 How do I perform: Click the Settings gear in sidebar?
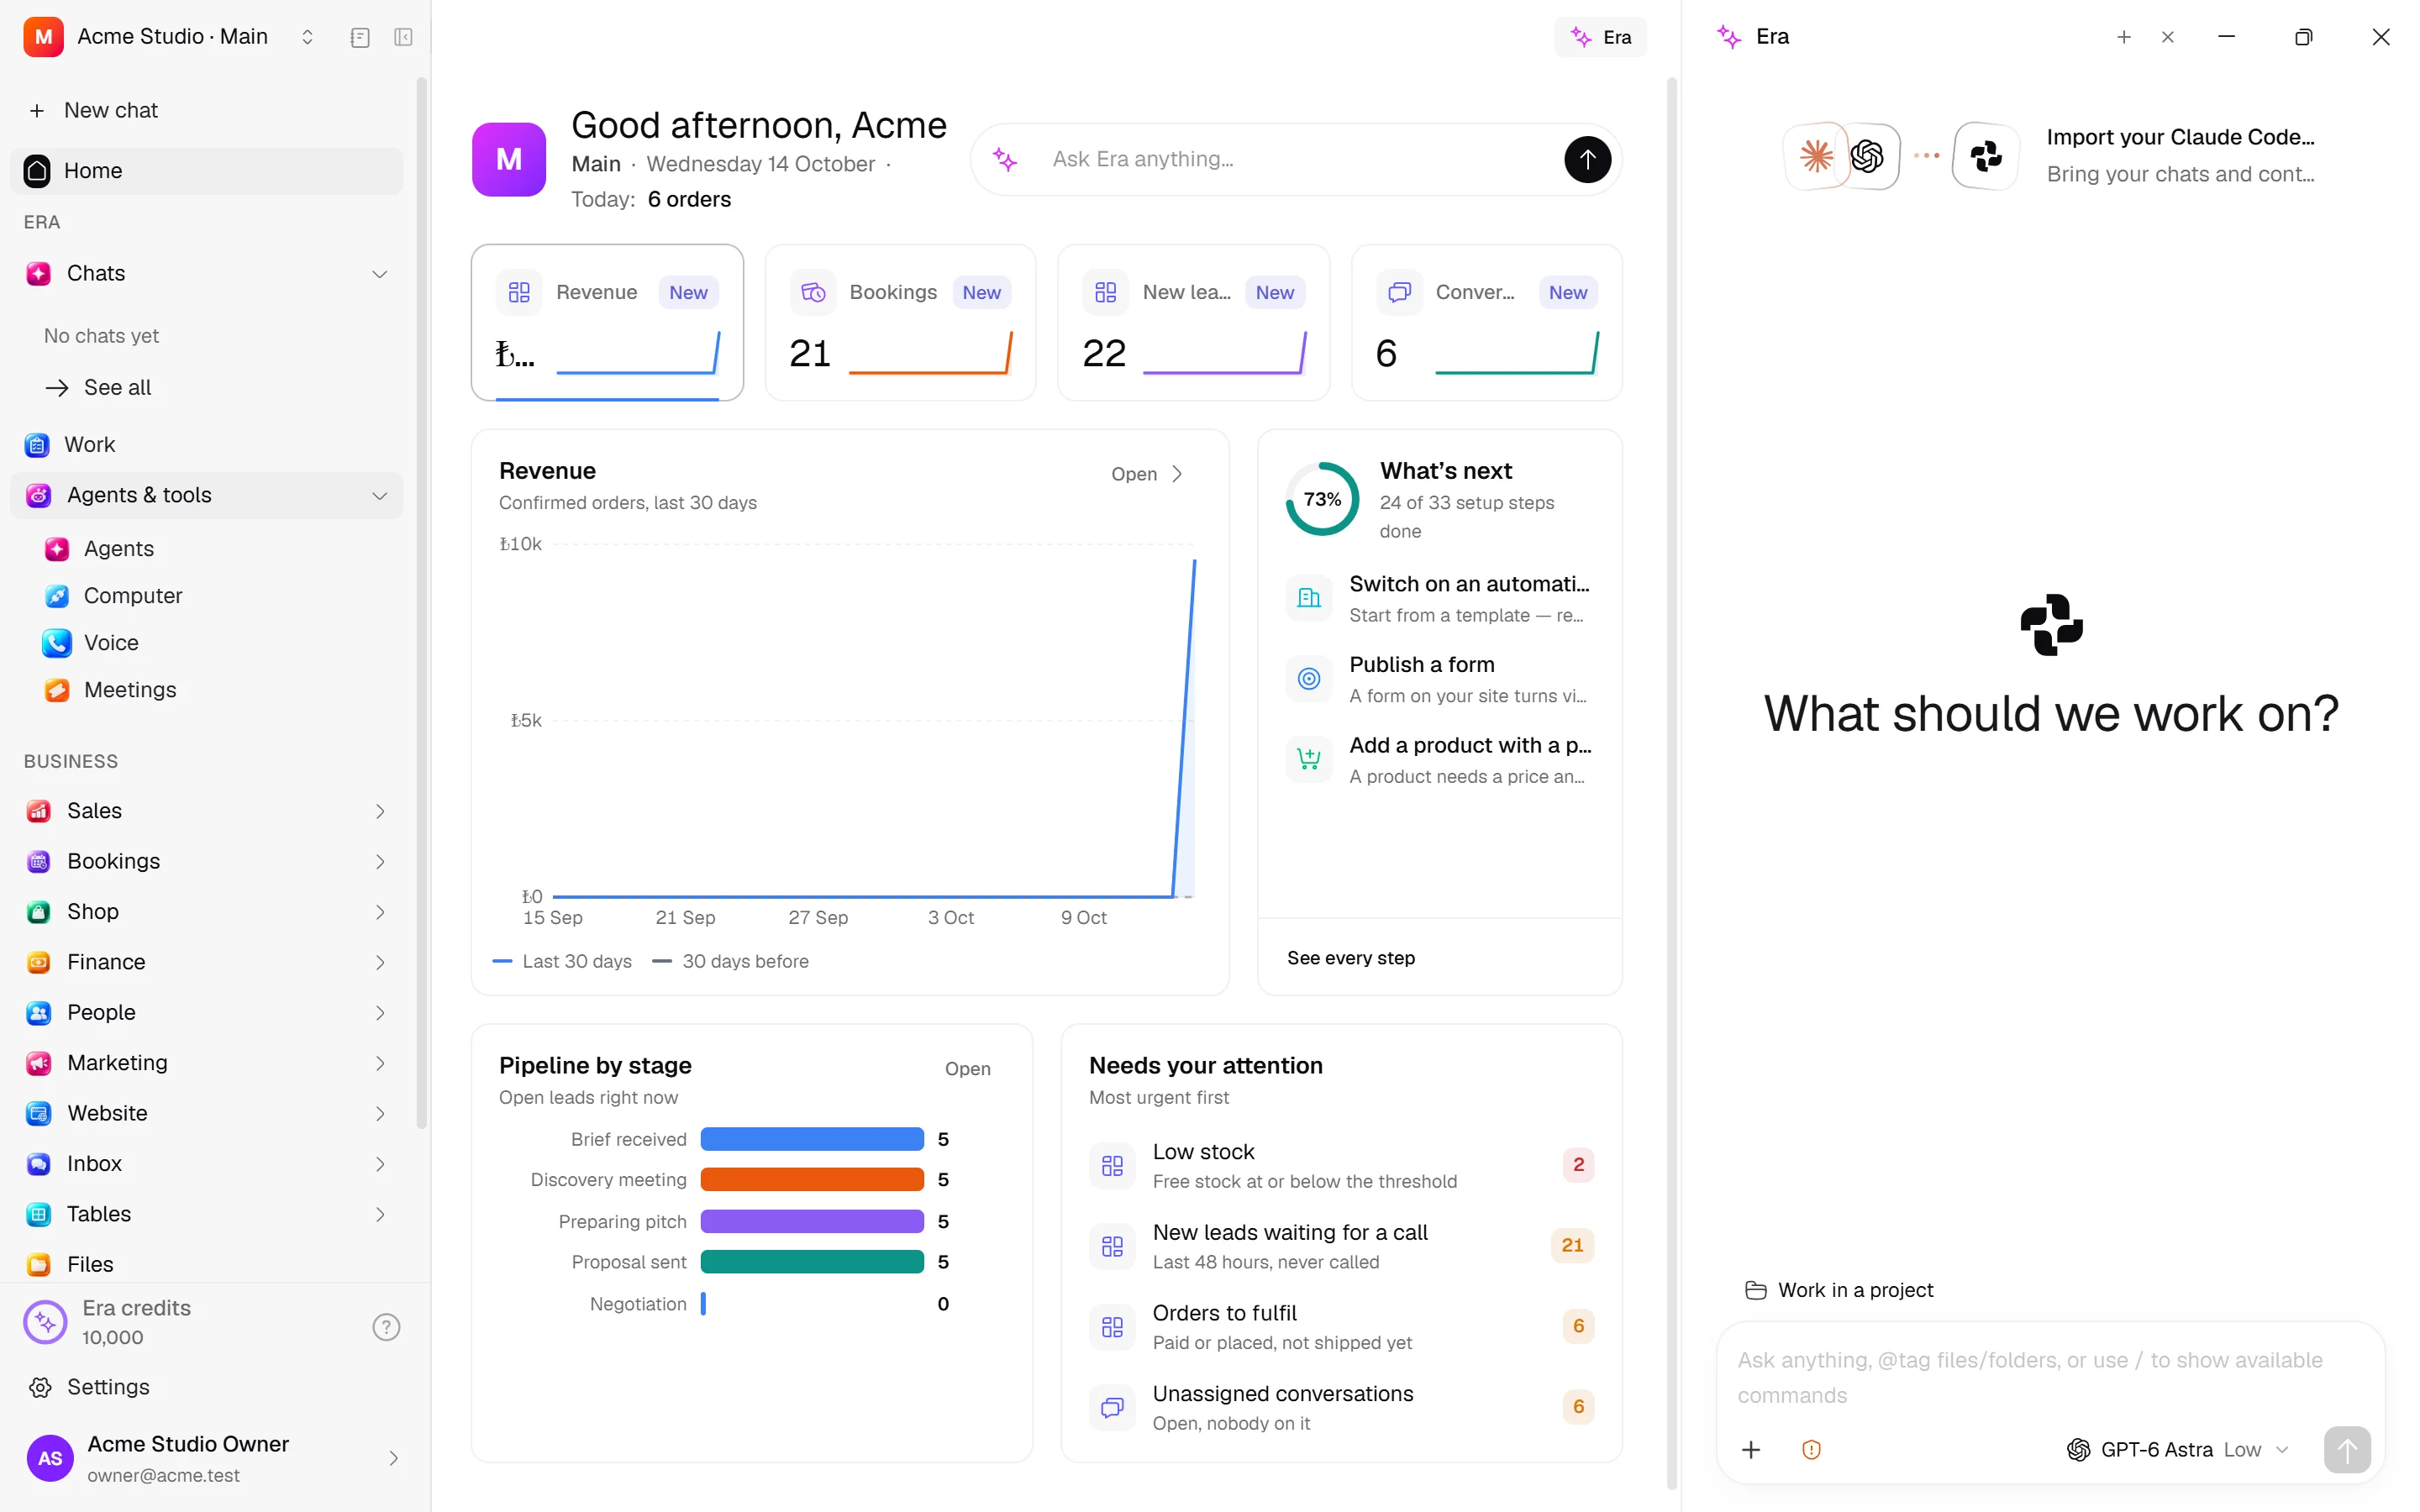tap(40, 1386)
